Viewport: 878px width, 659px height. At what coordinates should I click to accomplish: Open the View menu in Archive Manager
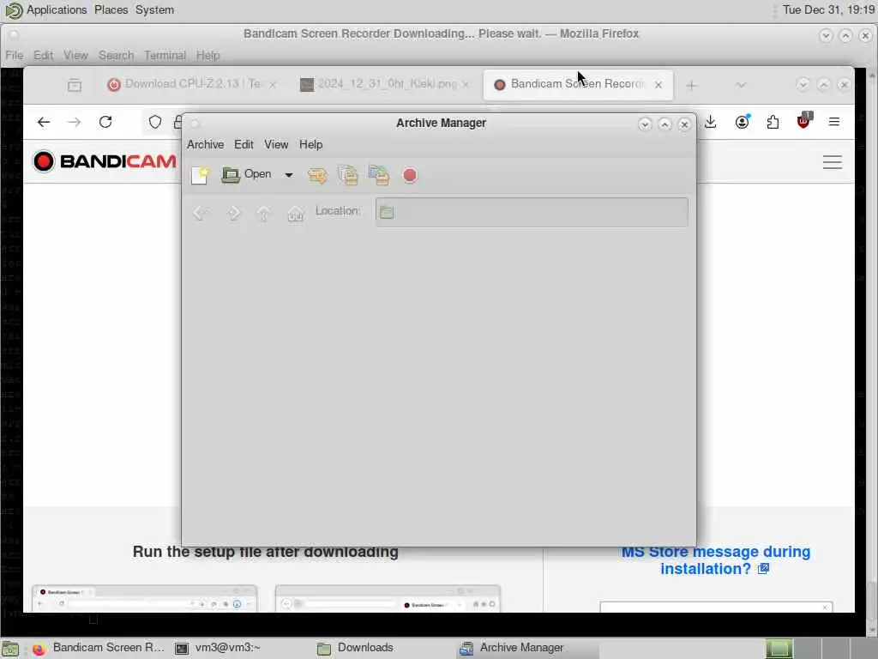[276, 144]
